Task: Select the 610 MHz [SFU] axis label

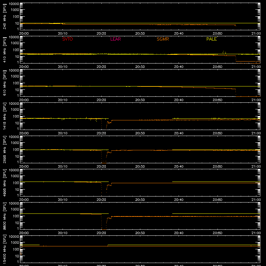Action: click(5, 83)
